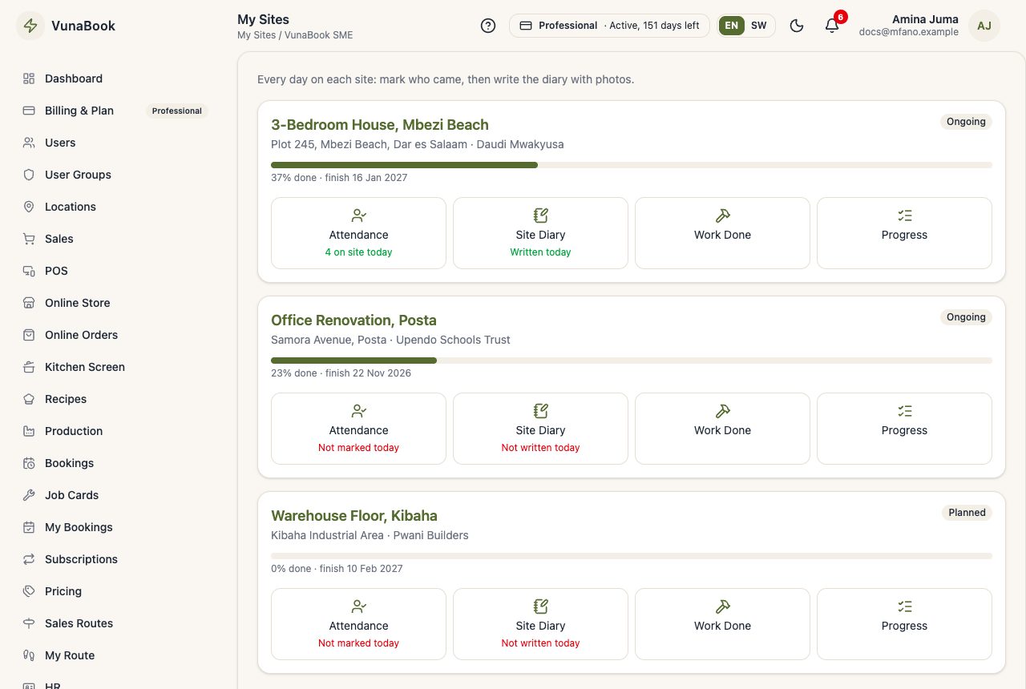This screenshot has height=689, width=1026.
Task: Open the help question mark icon
Action: click(x=488, y=26)
